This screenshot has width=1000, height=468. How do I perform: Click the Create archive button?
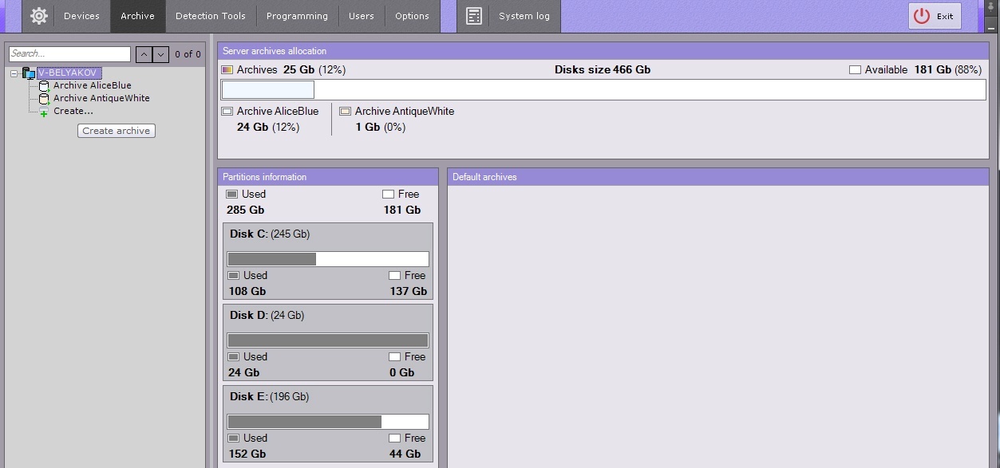(117, 131)
